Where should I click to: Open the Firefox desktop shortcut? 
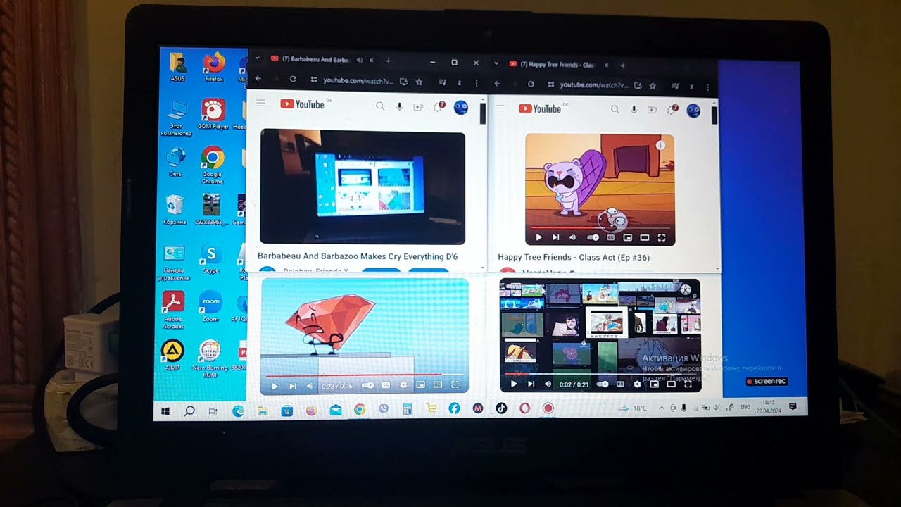[x=214, y=66]
